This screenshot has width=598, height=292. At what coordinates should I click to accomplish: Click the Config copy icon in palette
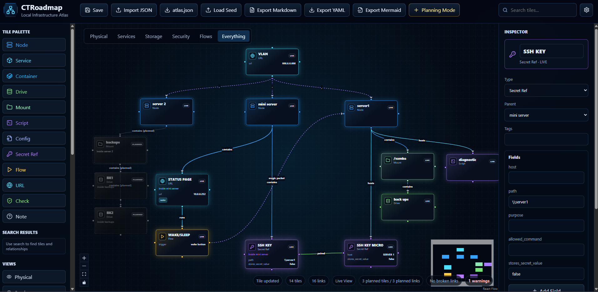tap(10, 139)
